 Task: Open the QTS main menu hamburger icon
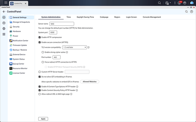(x=6, y=3)
